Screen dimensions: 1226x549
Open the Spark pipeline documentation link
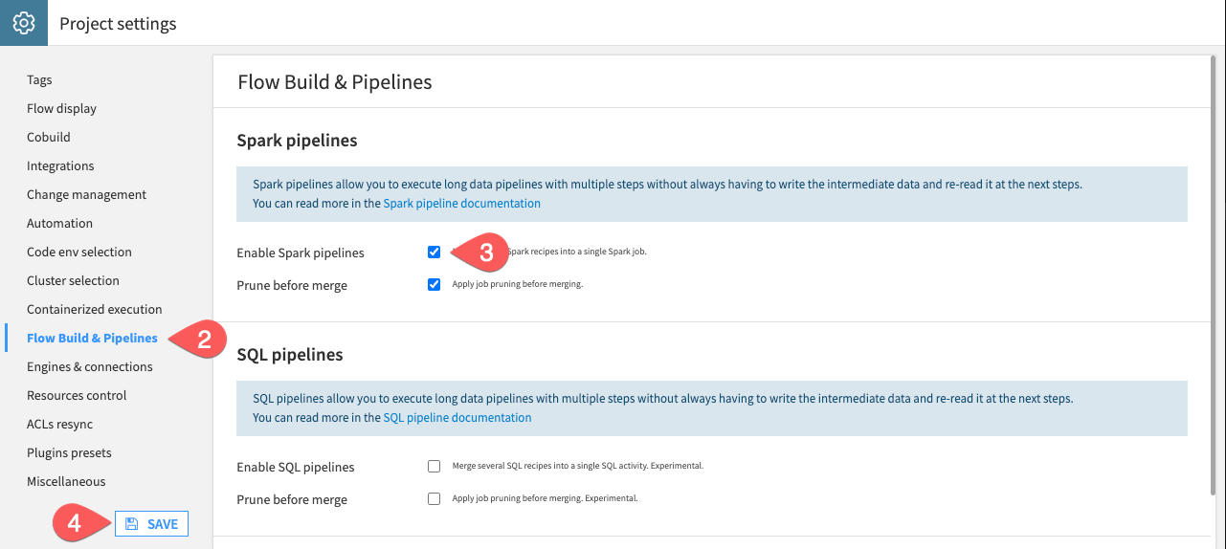tap(461, 204)
